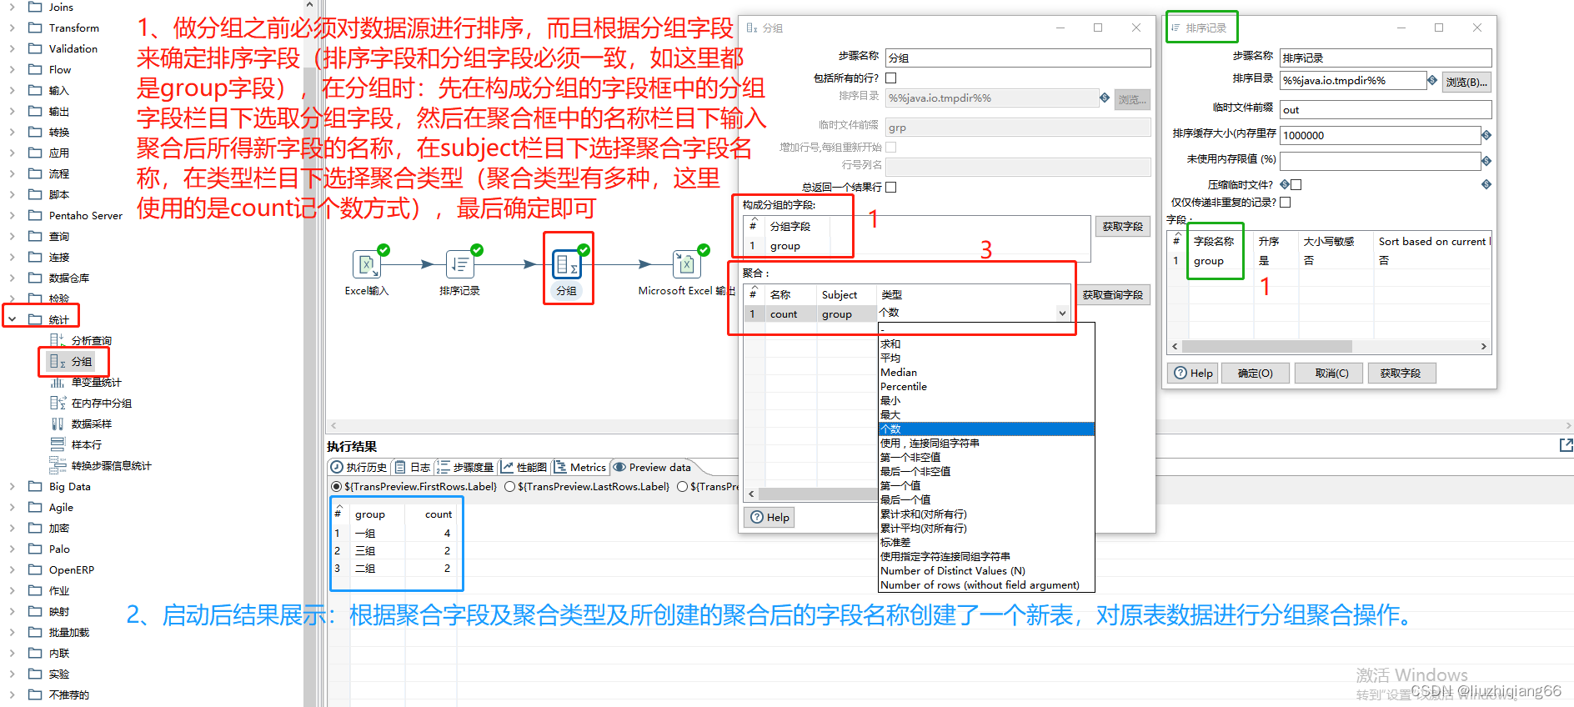Expand the Pentaho Server folder
1574x707 pixels.
pos(12,215)
